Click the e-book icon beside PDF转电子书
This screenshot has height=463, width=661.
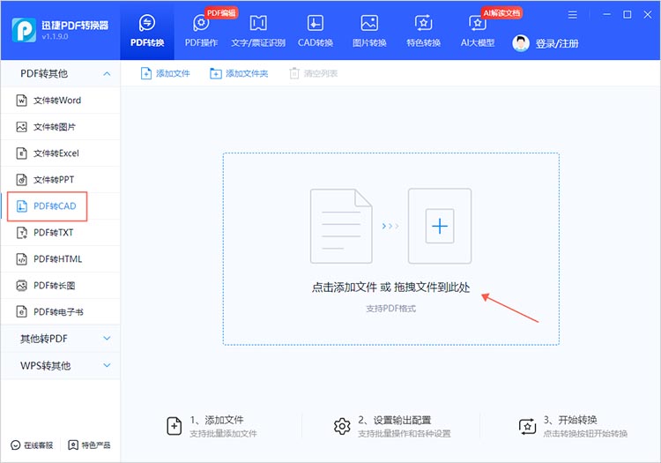[x=21, y=312]
